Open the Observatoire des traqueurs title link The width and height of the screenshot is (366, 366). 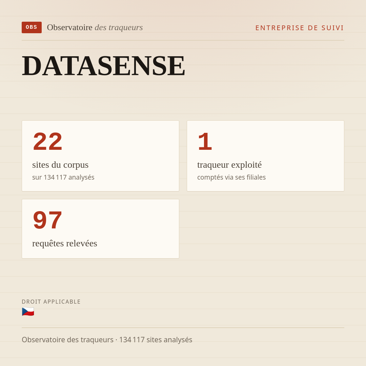point(95,27)
